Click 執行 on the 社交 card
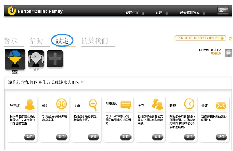Viewport: 233px width, 151px height. tap(157, 137)
